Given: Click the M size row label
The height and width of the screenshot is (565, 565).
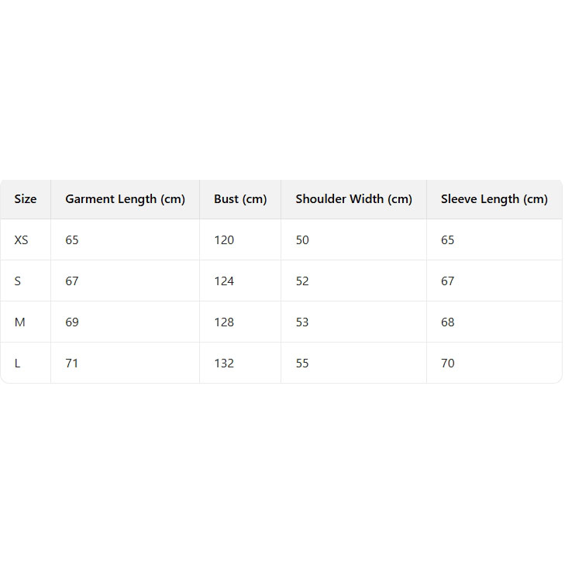Looking at the screenshot, I should click(19, 322).
